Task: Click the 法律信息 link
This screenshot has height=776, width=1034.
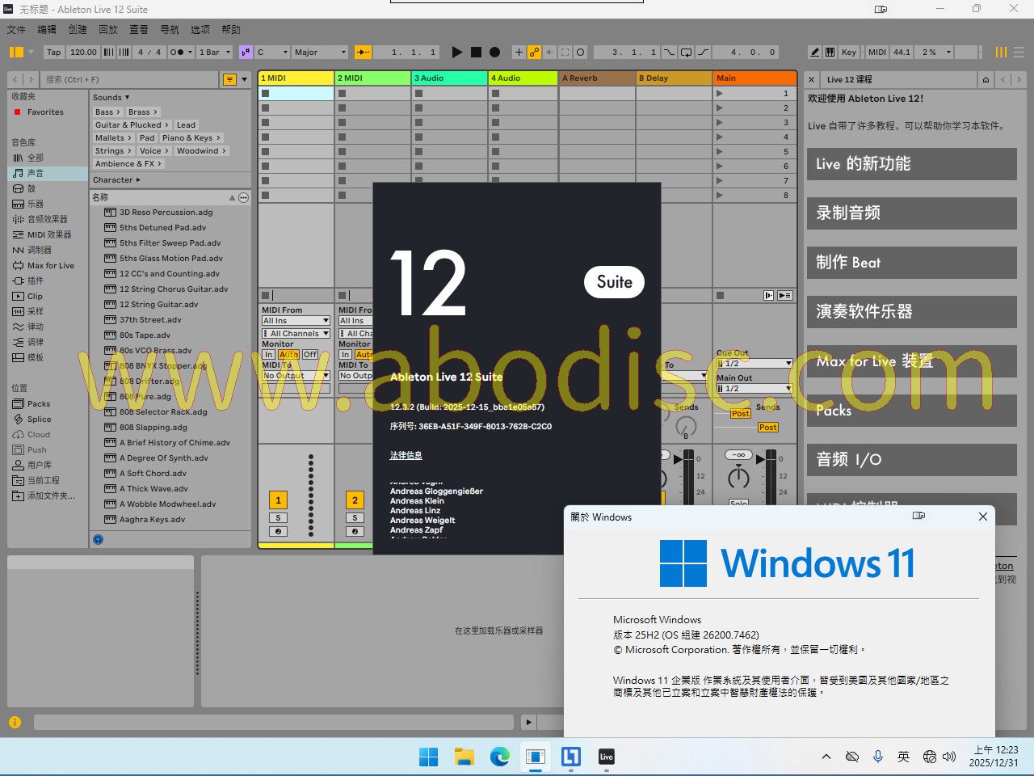Action: click(406, 455)
